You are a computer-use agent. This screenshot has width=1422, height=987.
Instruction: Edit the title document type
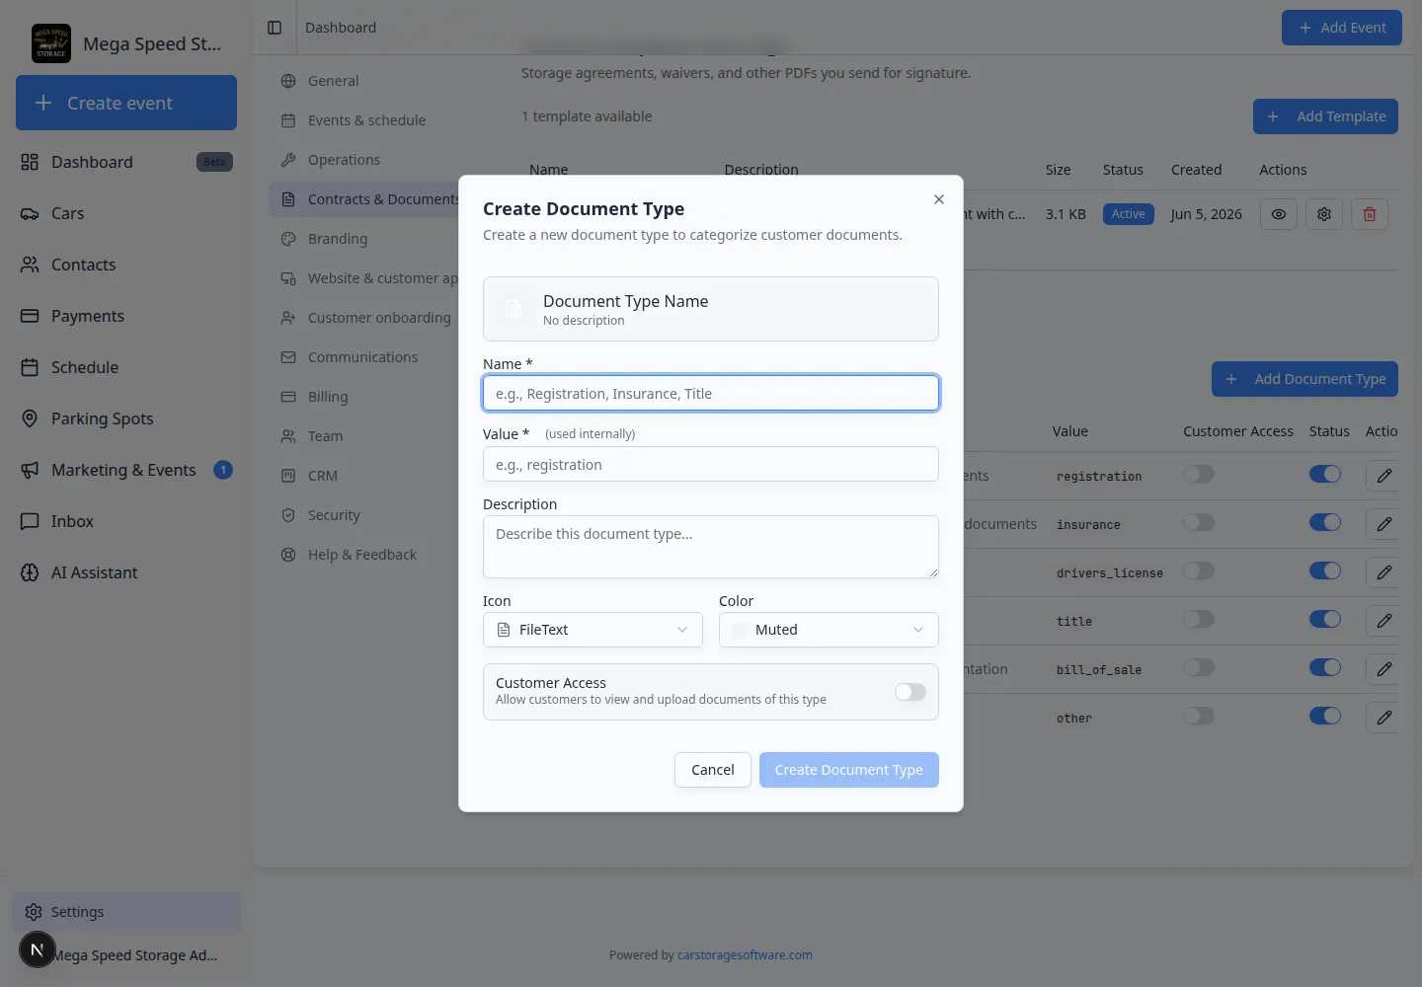click(1384, 621)
